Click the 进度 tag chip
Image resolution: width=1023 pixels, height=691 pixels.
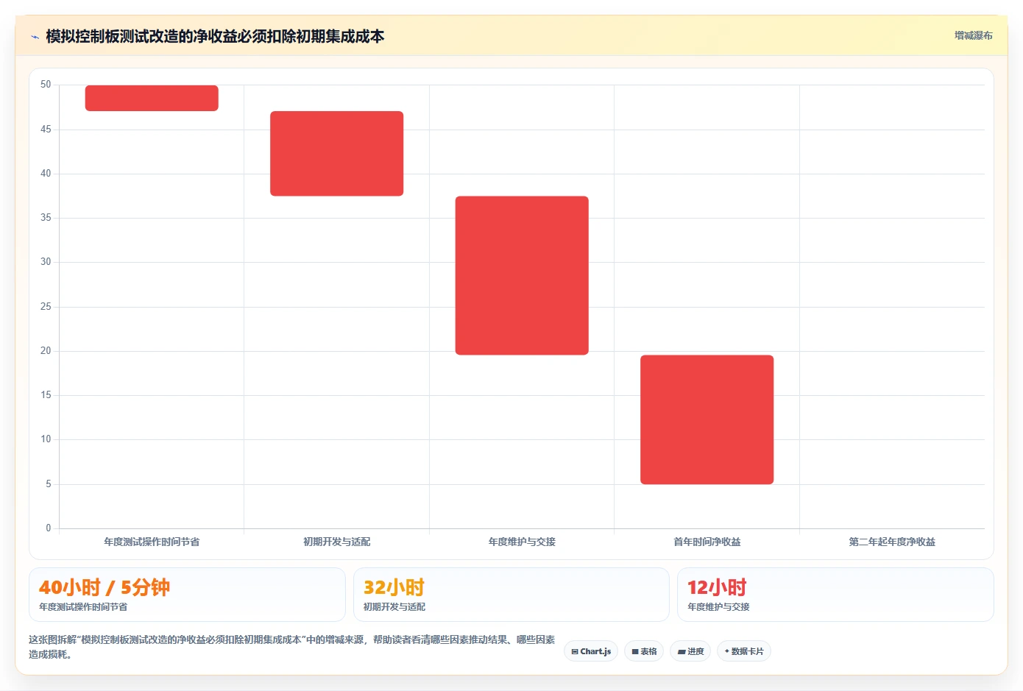[x=690, y=651]
